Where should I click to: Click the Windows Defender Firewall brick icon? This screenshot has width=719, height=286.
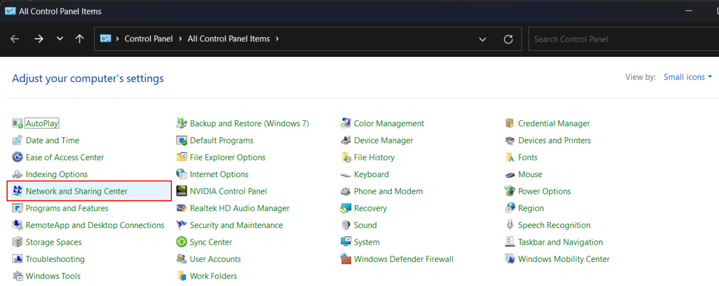[346, 259]
